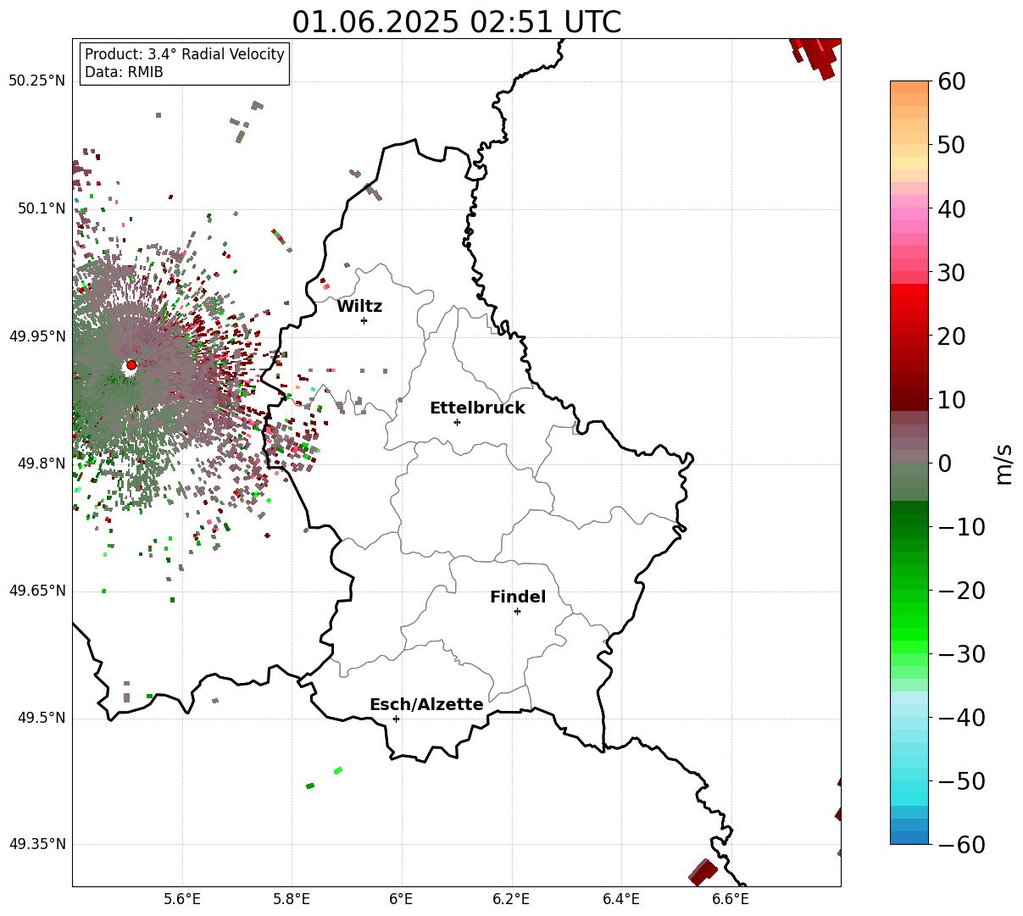Select the Wiltz station label
1023x916 pixels.
click(x=359, y=307)
